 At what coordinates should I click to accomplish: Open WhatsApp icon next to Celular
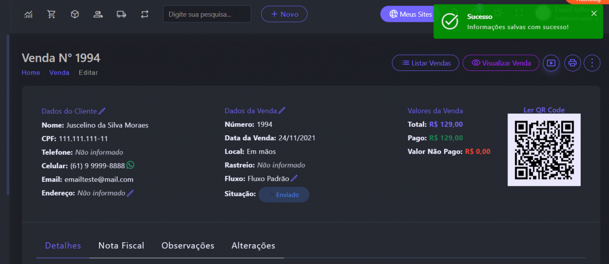coord(131,165)
